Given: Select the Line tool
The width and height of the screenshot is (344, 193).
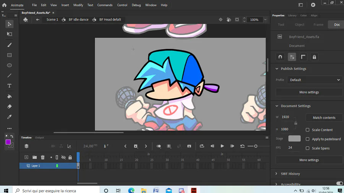Looking at the screenshot, I should (9, 75).
